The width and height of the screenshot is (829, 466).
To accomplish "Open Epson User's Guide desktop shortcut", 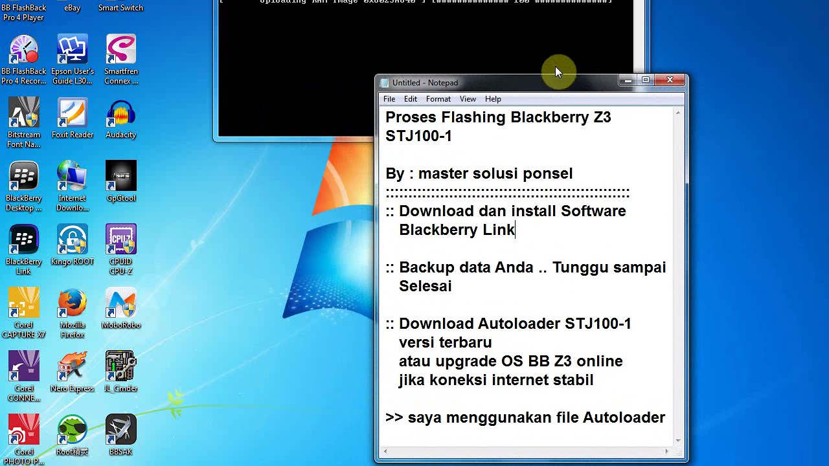I will [x=72, y=60].
